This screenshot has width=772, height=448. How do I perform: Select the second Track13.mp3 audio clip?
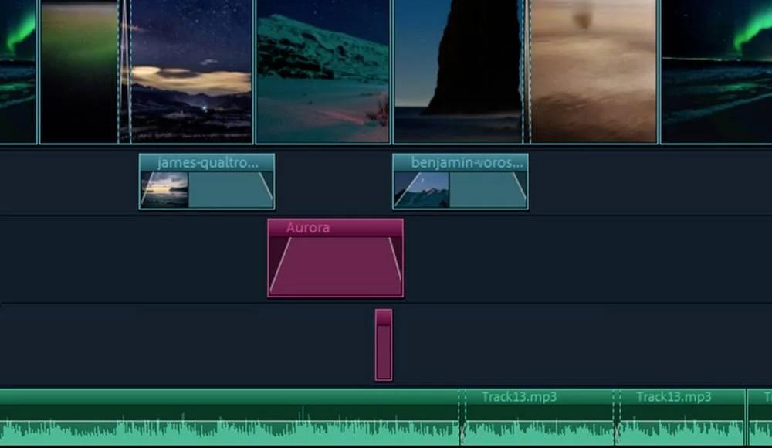tap(679, 417)
